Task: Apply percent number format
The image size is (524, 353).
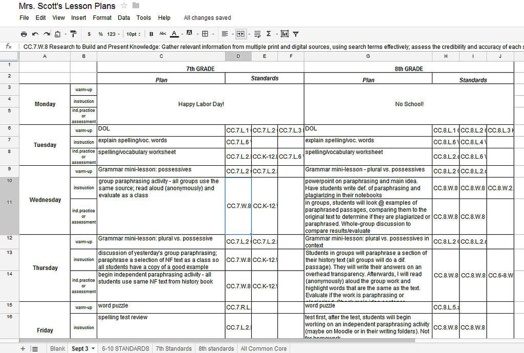Action: pyautogui.click(x=100, y=34)
